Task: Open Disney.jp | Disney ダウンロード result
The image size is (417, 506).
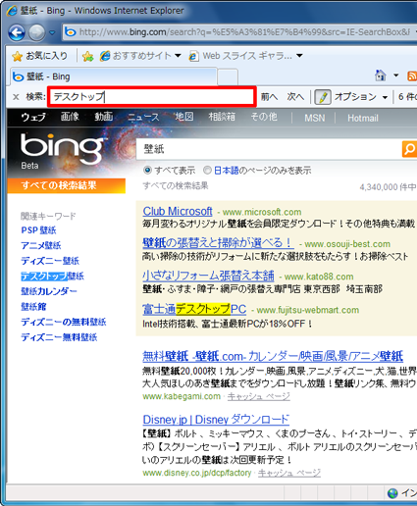Action: click(x=216, y=420)
